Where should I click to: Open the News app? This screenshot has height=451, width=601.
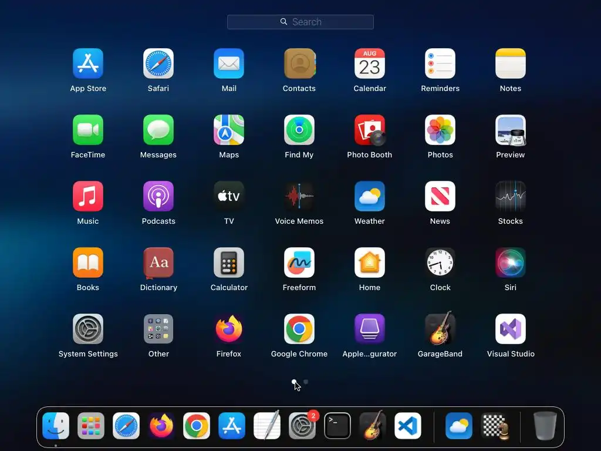point(440,196)
